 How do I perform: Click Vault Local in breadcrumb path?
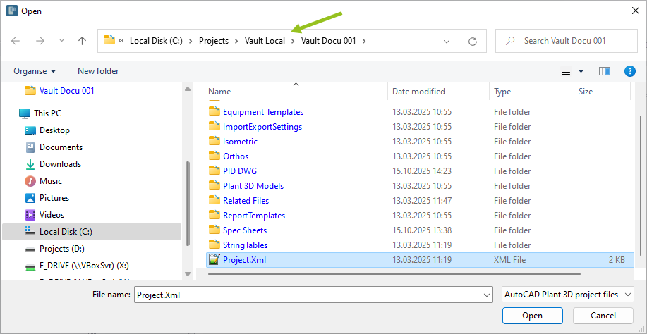[265, 41]
